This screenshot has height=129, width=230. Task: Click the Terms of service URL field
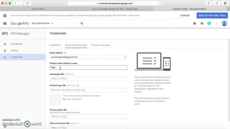click(88, 128)
